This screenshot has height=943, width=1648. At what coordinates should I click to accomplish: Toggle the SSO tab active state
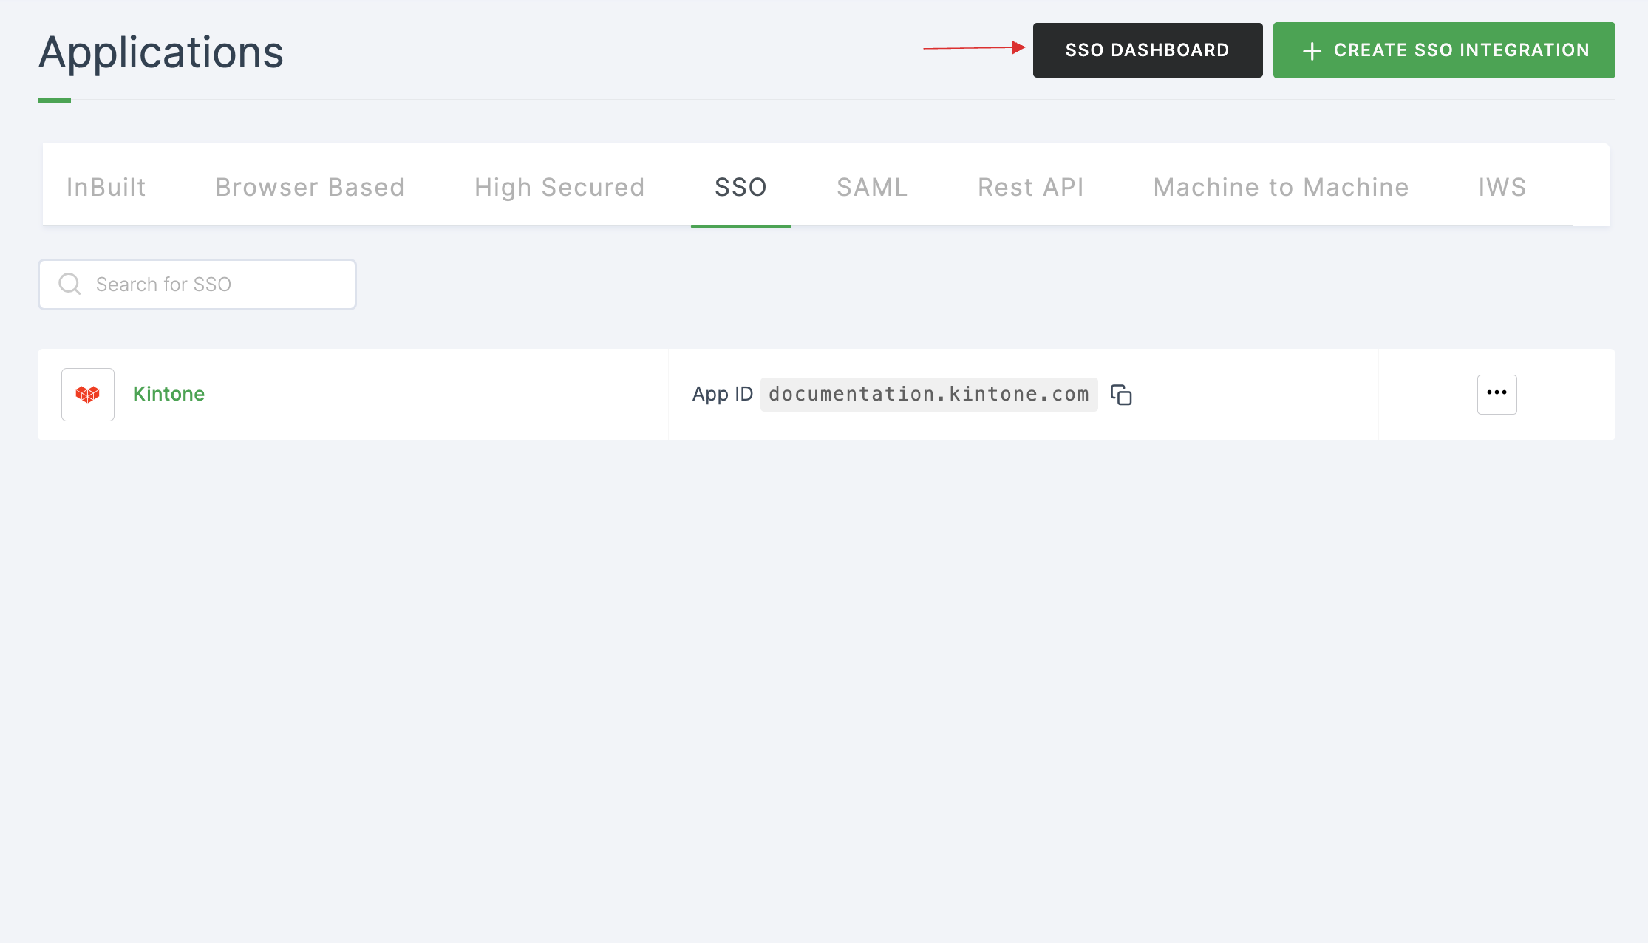[740, 187]
